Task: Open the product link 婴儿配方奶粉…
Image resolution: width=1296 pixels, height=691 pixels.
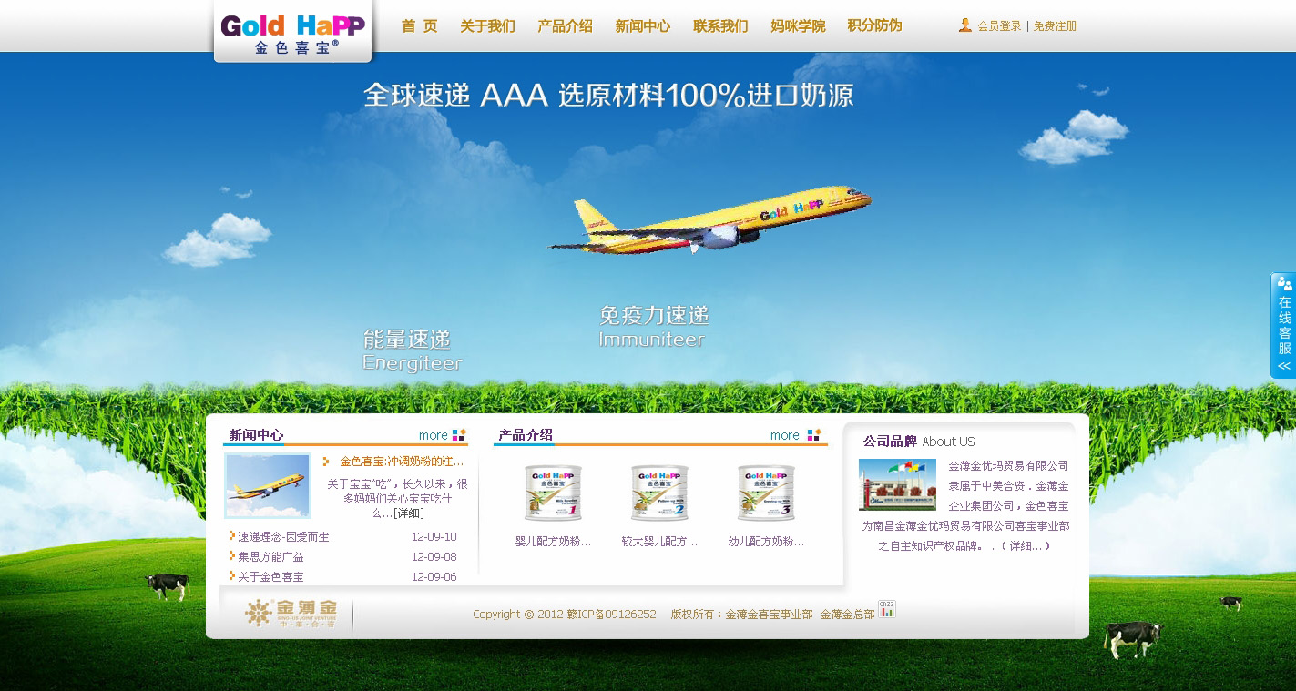Action: pos(553,542)
